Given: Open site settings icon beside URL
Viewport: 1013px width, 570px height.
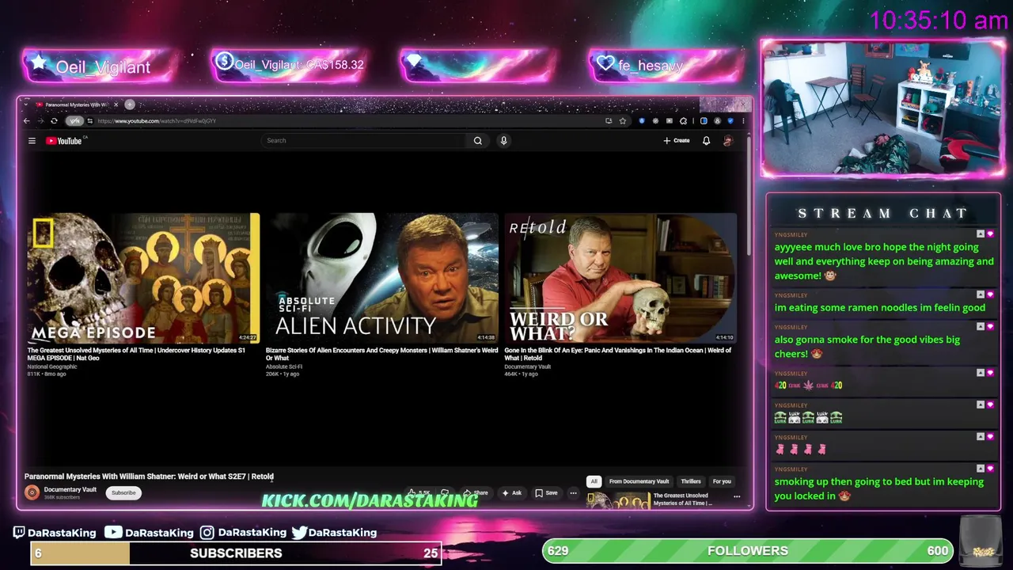Looking at the screenshot, I should 89,121.
